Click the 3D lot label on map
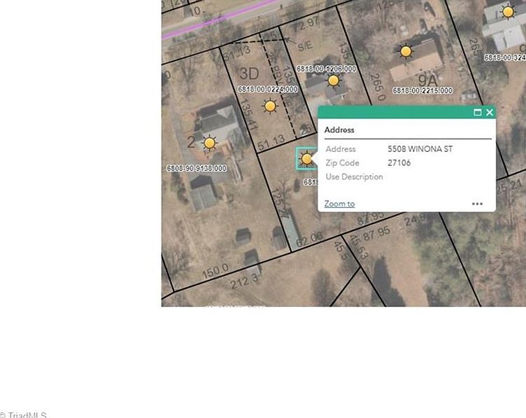Image resolution: width=526 pixels, height=418 pixels. click(x=249, y=74)
